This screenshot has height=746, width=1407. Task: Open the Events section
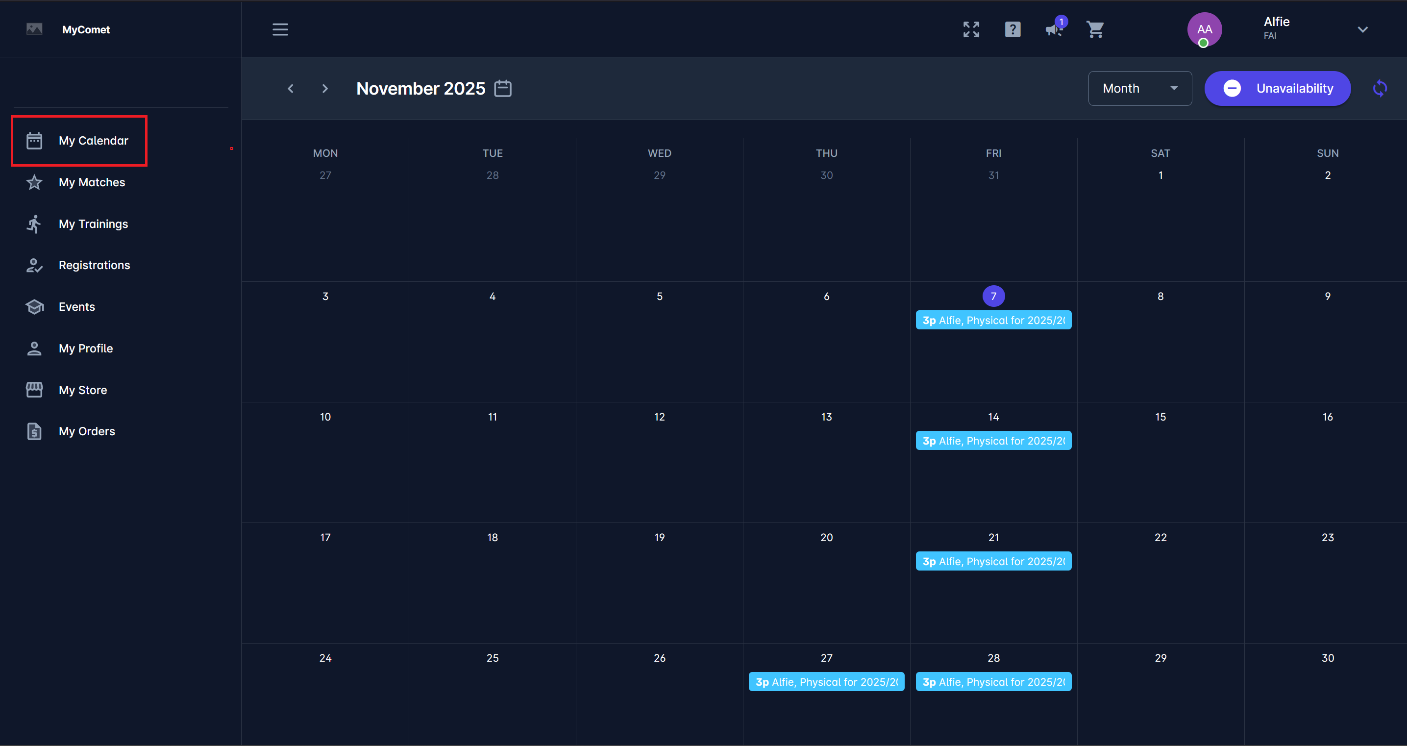pos(76,306)
